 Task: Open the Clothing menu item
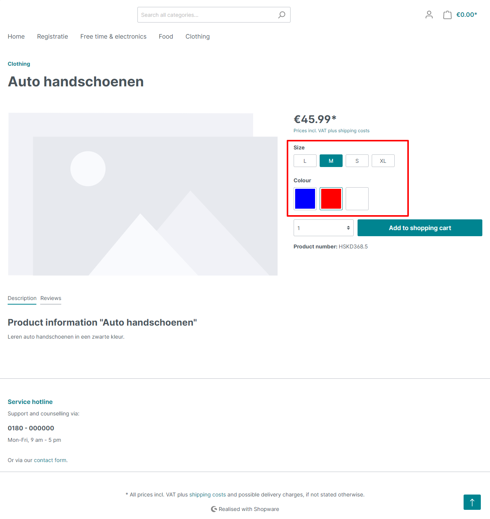198,36
